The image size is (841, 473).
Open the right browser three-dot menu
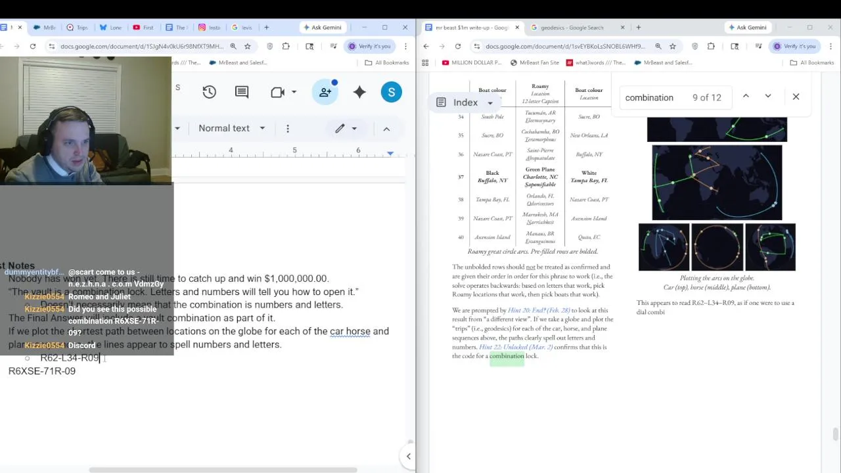click(831, 46)
